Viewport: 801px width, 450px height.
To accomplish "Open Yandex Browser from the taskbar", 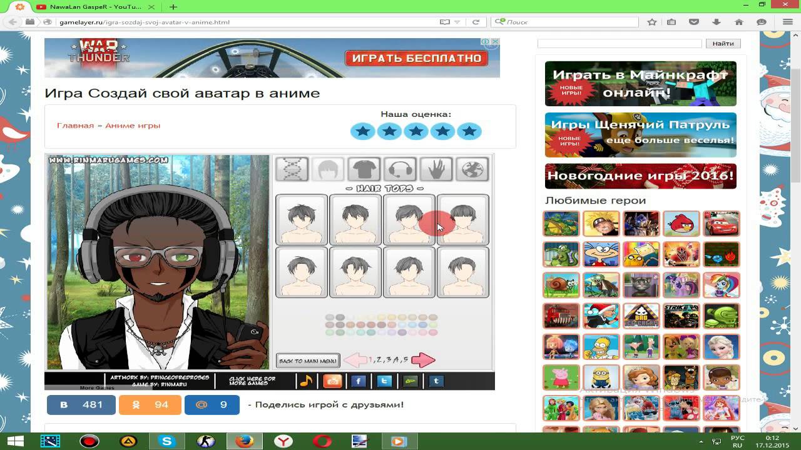I will point(283,441).
